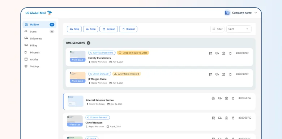Screen dimensions: 282x139
Task: Click the Scans count badge 12
Action: point(52,32)
